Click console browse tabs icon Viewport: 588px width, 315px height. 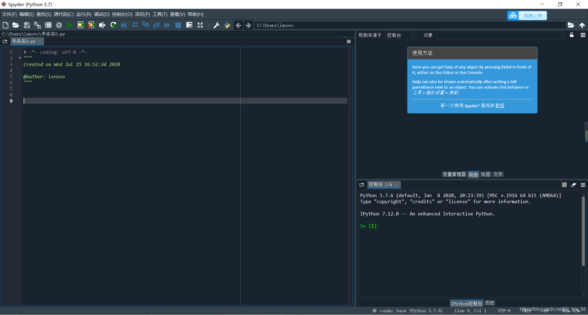[362, 184]
